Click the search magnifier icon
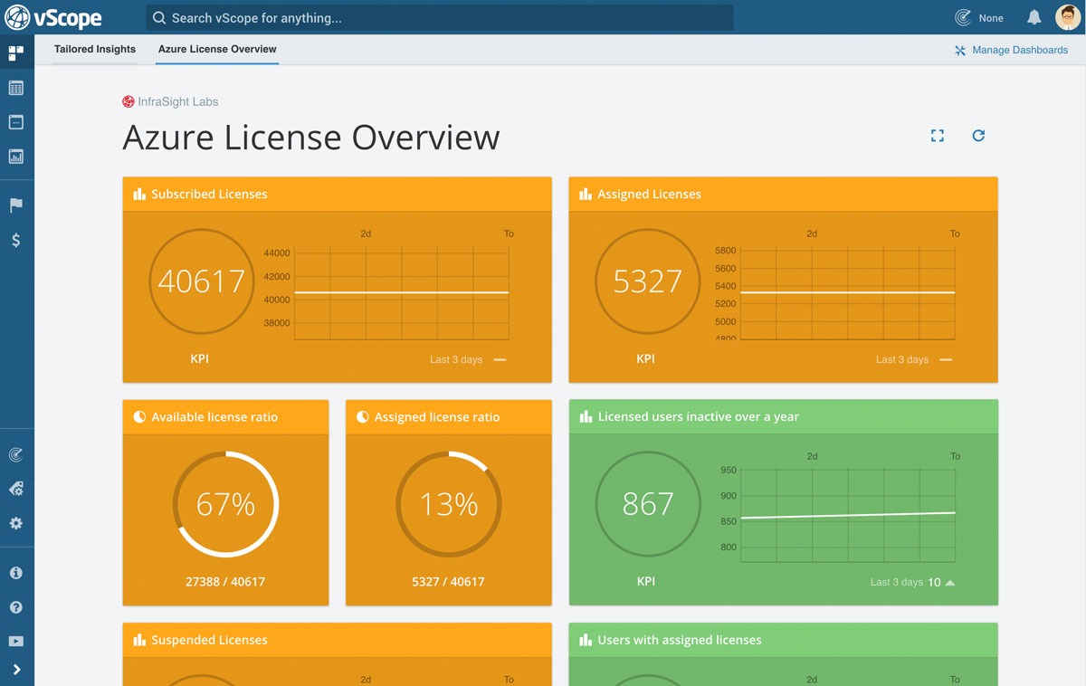1086x686 pixels. click(159, 18)
